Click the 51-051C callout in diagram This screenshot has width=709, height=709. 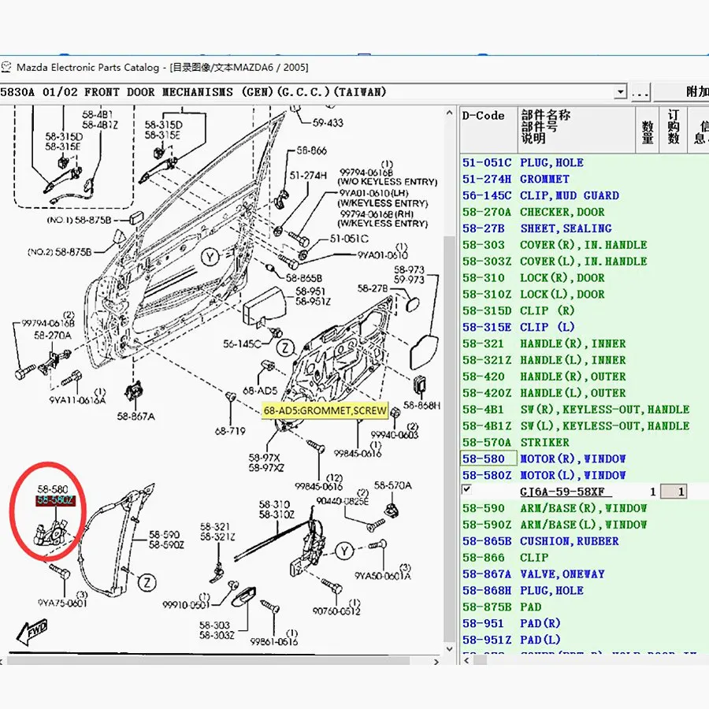tap(349, 238)
